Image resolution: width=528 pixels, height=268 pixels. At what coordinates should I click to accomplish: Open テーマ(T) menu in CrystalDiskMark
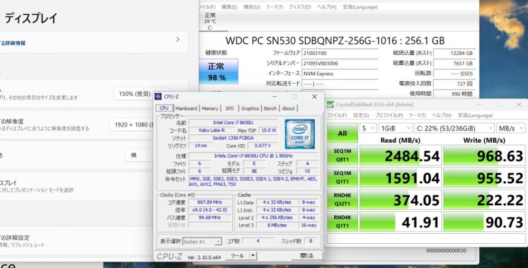(418, 115)
